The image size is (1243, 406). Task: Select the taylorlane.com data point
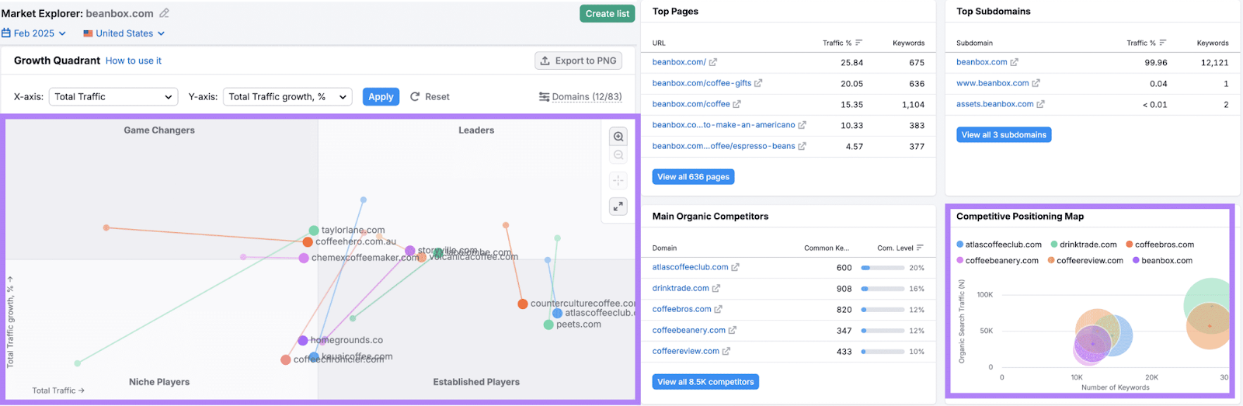(314, 231)
